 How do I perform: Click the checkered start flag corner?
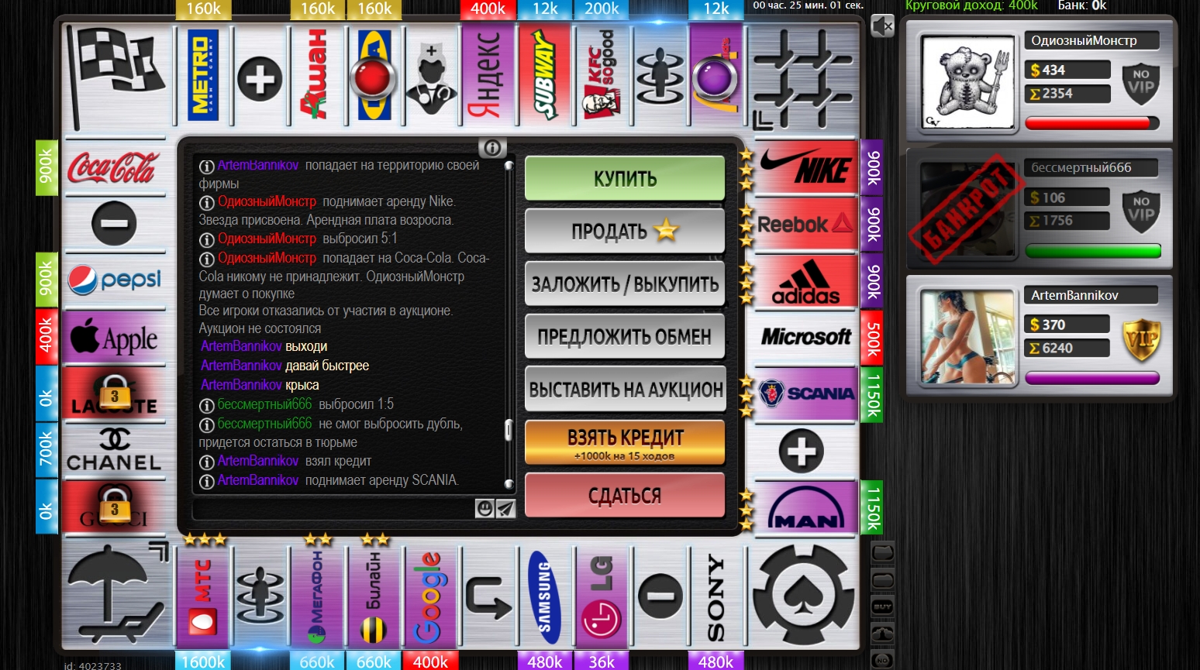[116, 77]
